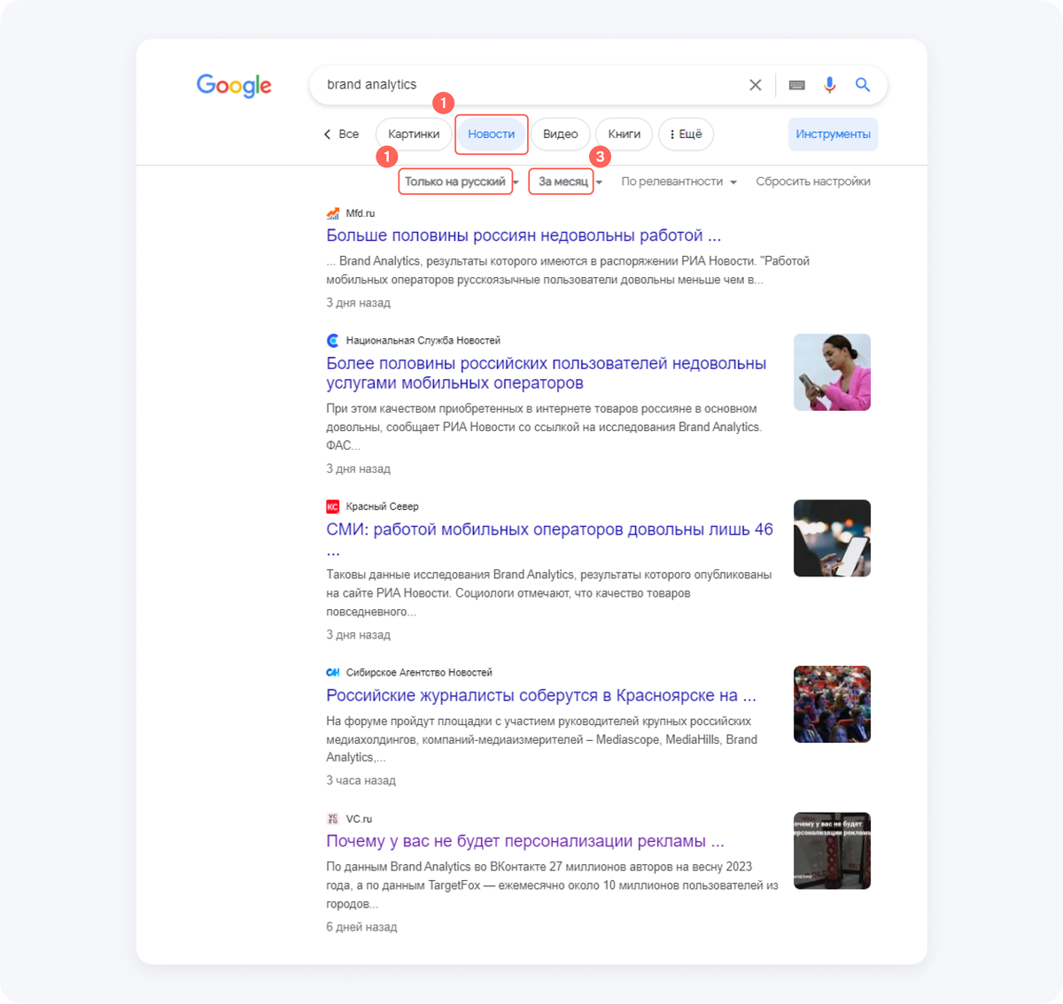Switch to the Картинки tab
The height and width of the screenshot is (1004, 1063).
(414, 135)
